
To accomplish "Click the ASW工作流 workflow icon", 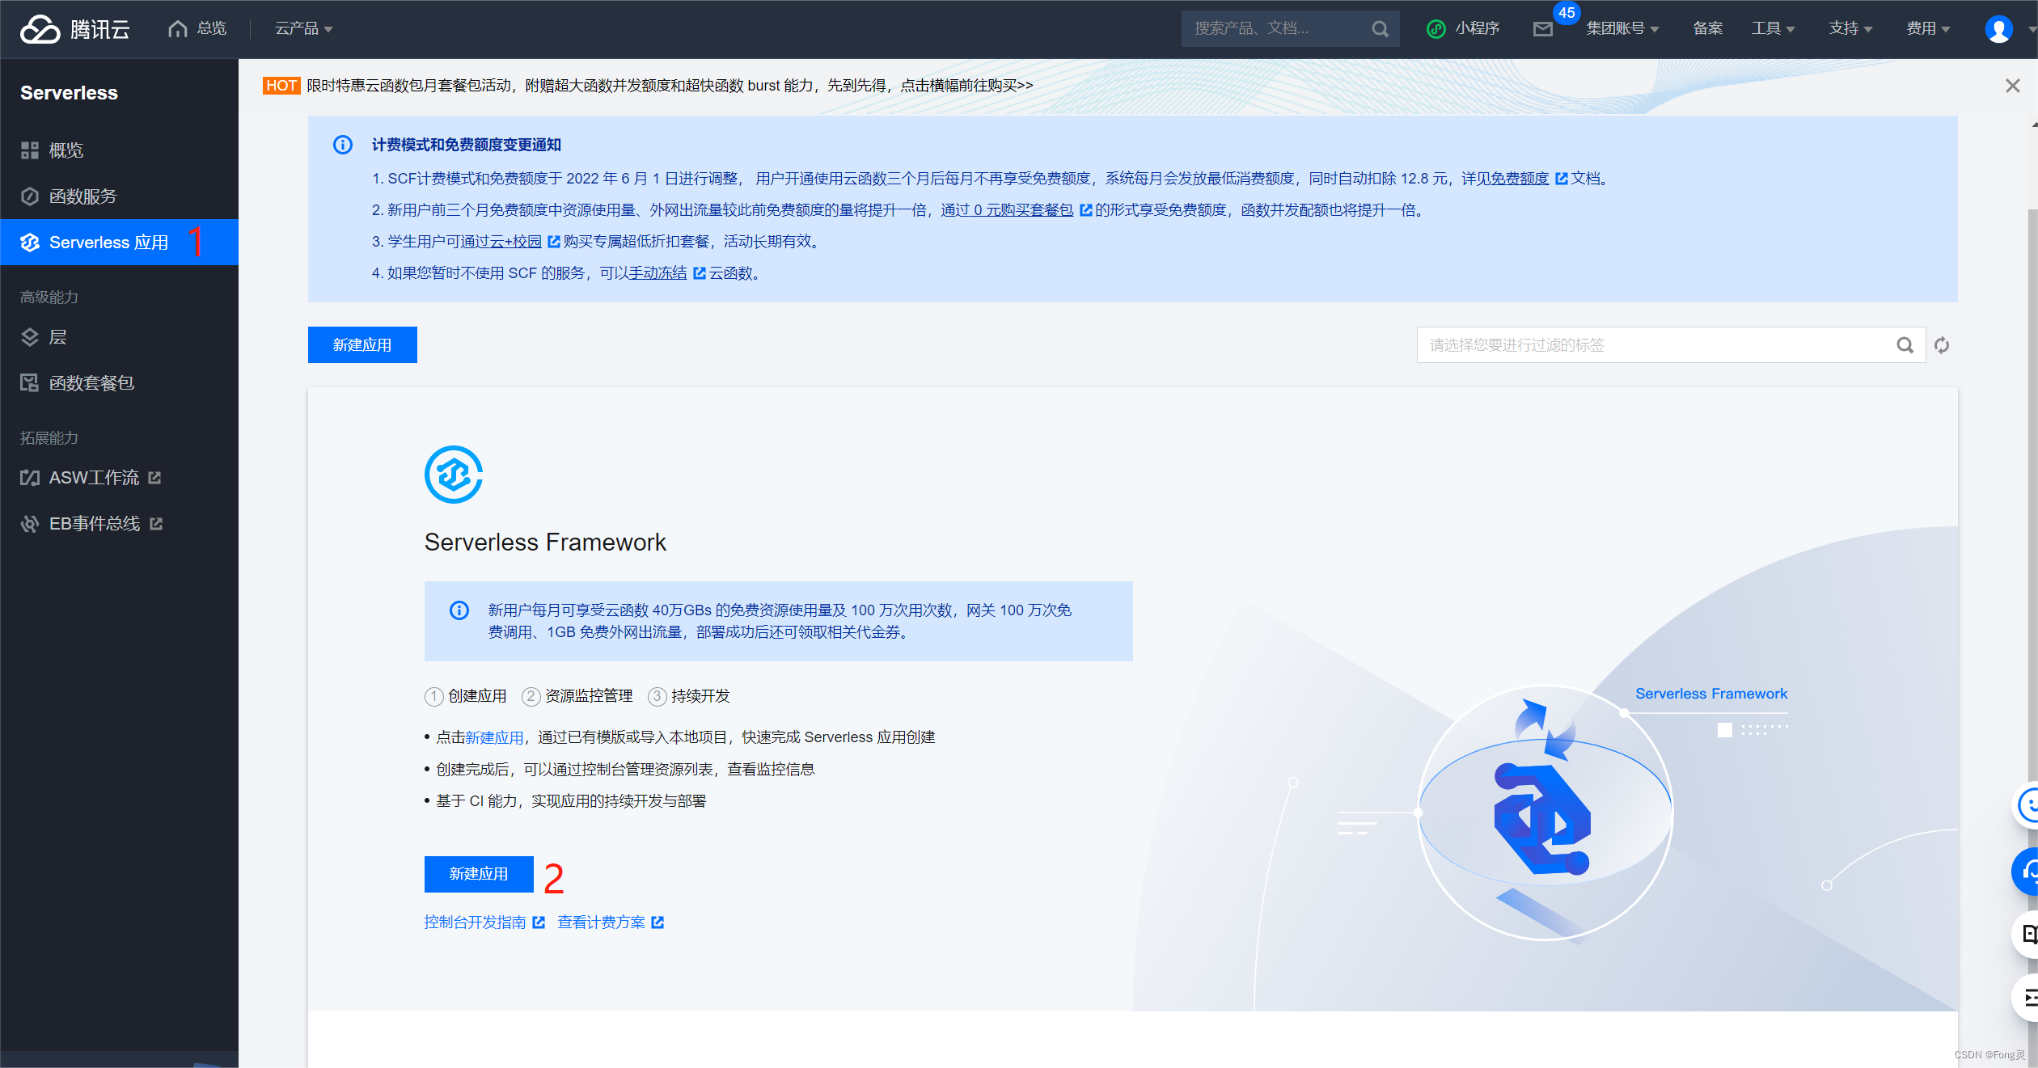I will click(30, 478).
